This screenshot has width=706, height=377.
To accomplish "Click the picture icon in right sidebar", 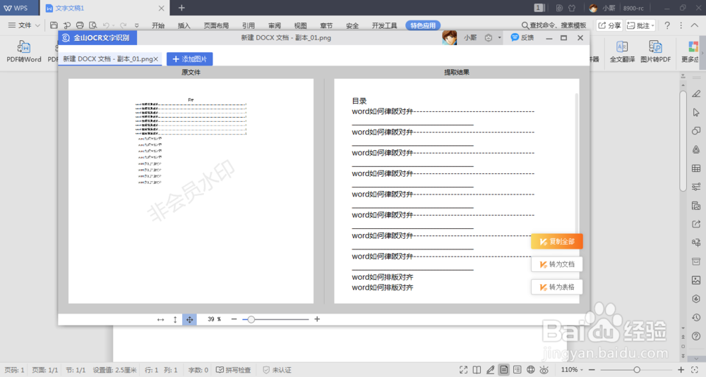I will pos(696,280).
